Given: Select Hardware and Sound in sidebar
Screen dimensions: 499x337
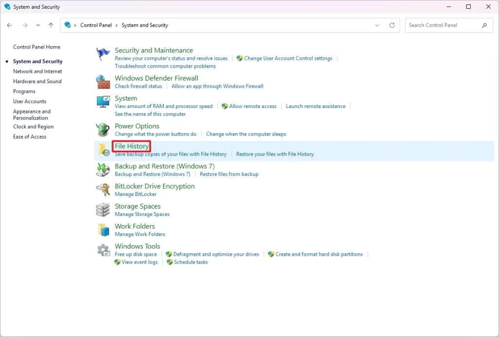Looking at the screenshot, I should pos(37,81).
